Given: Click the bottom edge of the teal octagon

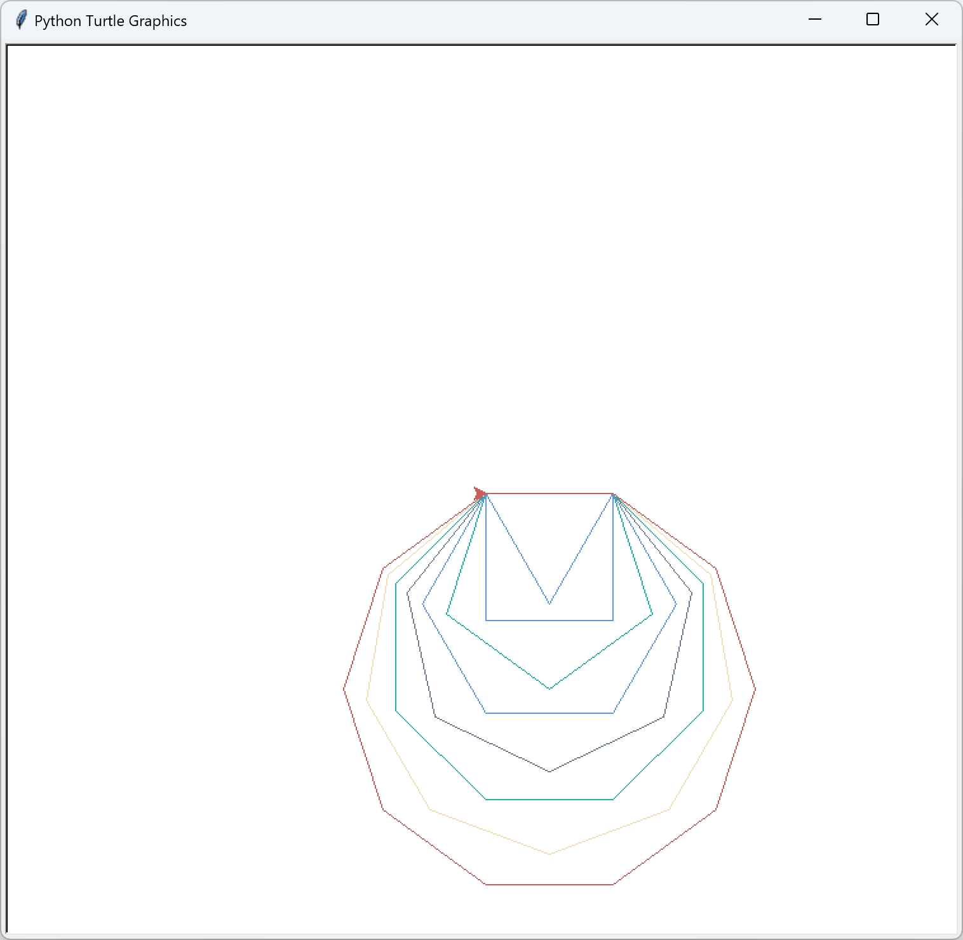Looking at the screenshot, I should 549,799.
